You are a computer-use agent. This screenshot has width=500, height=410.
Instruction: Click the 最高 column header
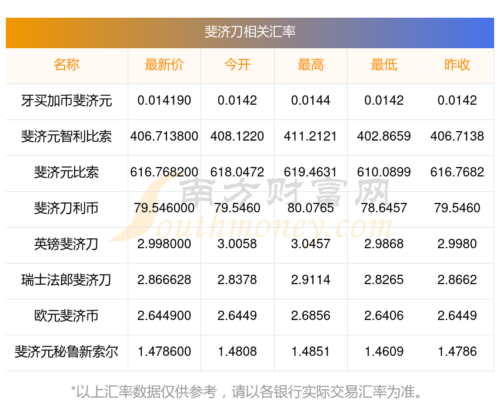click(311, 65)
